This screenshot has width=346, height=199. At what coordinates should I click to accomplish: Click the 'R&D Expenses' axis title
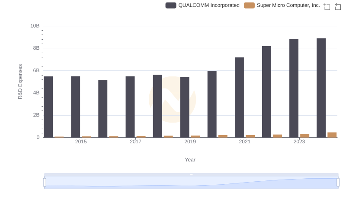(x=20, y=82)
